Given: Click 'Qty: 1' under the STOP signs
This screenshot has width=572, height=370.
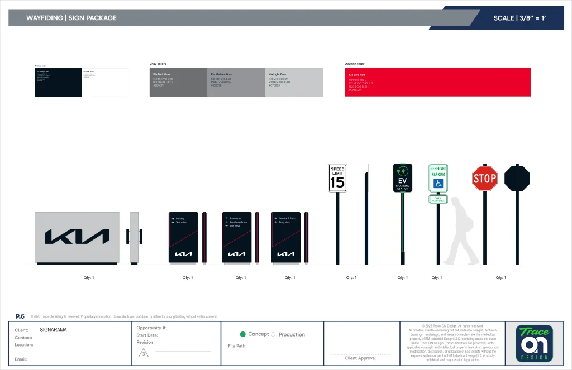Looking at the screenshot, I should click(501, 277).
